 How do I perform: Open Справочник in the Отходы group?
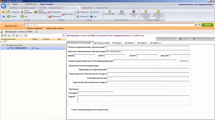click(13, 12)
